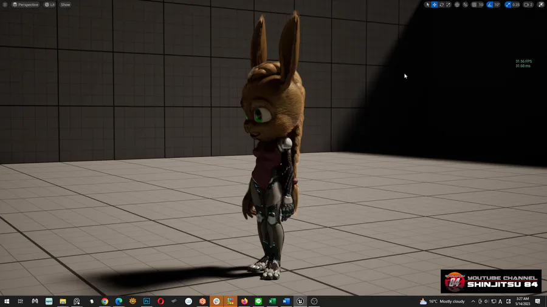Open Slack from the taskbar
The width and height of the screenshot is (547, 307).
[x=216, y=302]
